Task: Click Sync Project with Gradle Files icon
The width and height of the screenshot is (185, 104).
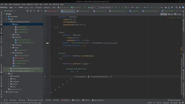Action: [166, 8]
